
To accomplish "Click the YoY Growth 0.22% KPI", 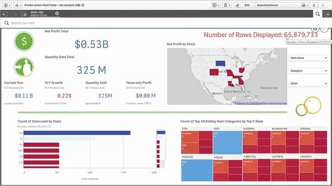I will click(x=64, y=96).
